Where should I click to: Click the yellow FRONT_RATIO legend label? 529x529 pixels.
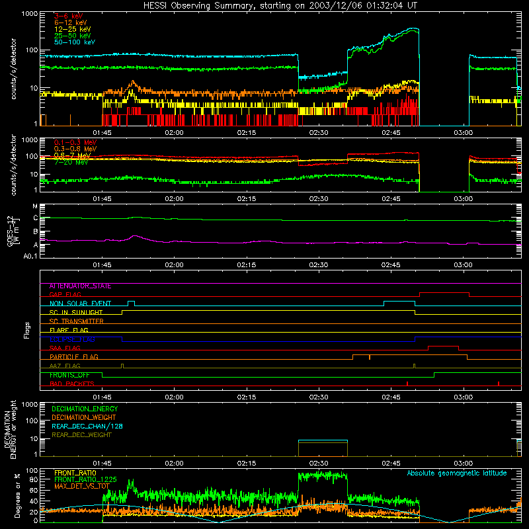pos(75,473)
